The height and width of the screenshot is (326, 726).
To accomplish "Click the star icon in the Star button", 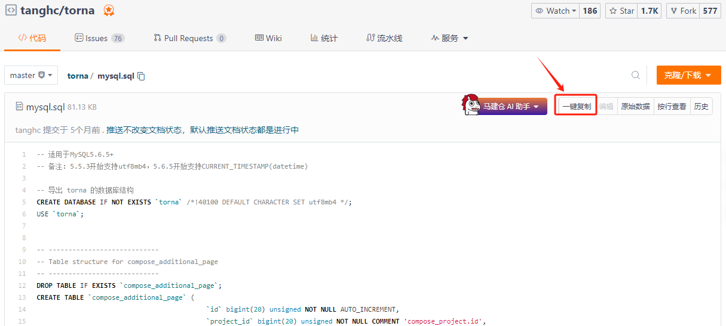I will [613, 11].
